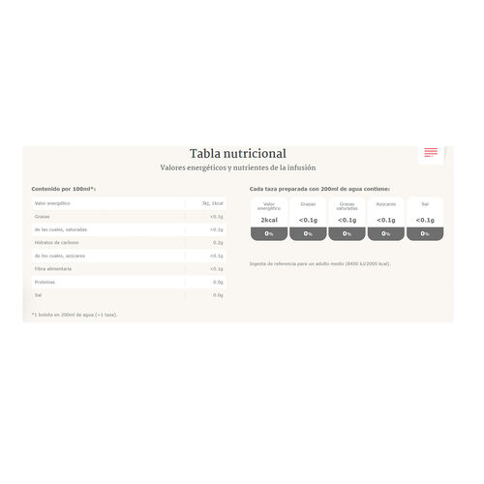
Task: Select the Valor energético table row
Action: coord(129,203)
